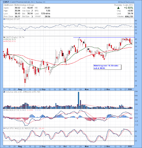The height and width of the screenshot is (148, 142).
Task: Click the green up-arrow change indicator
Action: click(x=118, y=8)
